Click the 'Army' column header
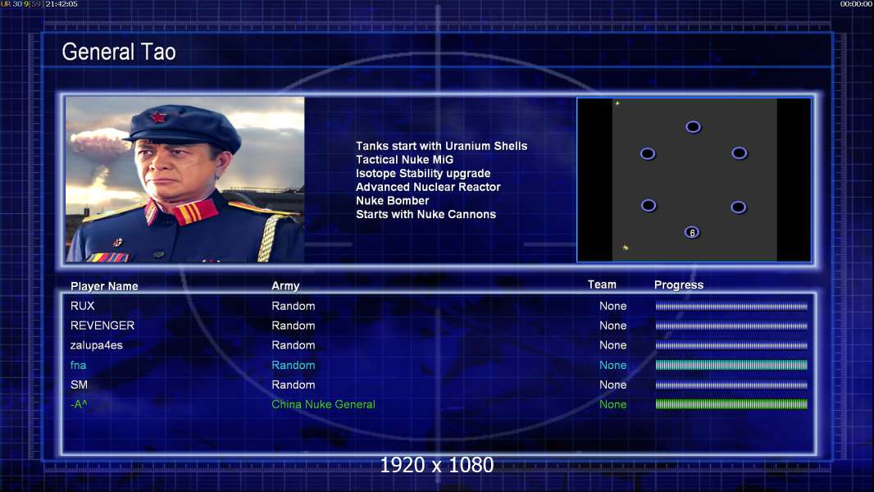Viewport: 874px width, 492px height. click(x=285, y=286)
